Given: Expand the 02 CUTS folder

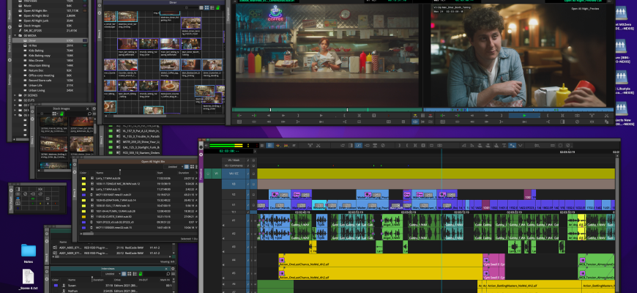Looking at the screenshot, I should click(x=15, y=100).
